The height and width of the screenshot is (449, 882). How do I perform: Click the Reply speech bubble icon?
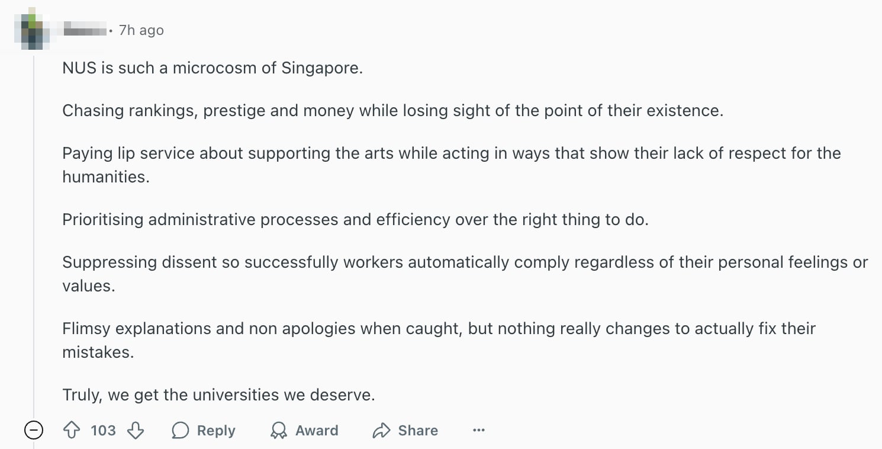[181, 431]
